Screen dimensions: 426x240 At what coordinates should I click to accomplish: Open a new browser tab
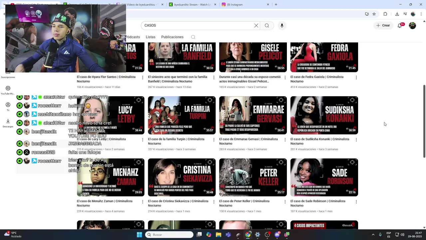[276, 4]
